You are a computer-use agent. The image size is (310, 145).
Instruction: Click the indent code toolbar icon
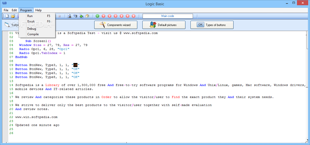click(x=75, y=16)
